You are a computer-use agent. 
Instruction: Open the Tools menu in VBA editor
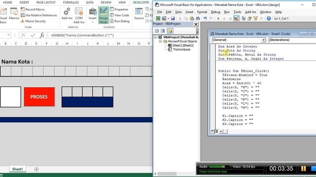[x=237, y=12]
